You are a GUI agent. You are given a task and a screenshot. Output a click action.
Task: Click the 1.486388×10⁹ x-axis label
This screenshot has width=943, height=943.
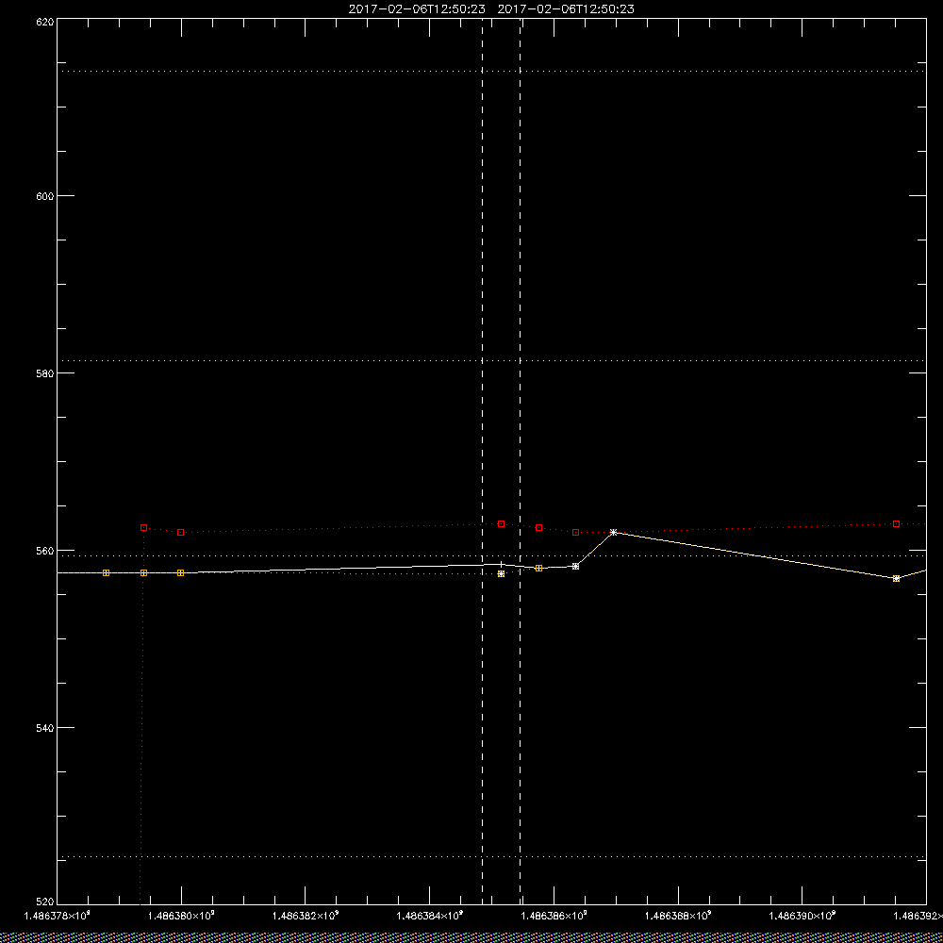pos(678,916)
